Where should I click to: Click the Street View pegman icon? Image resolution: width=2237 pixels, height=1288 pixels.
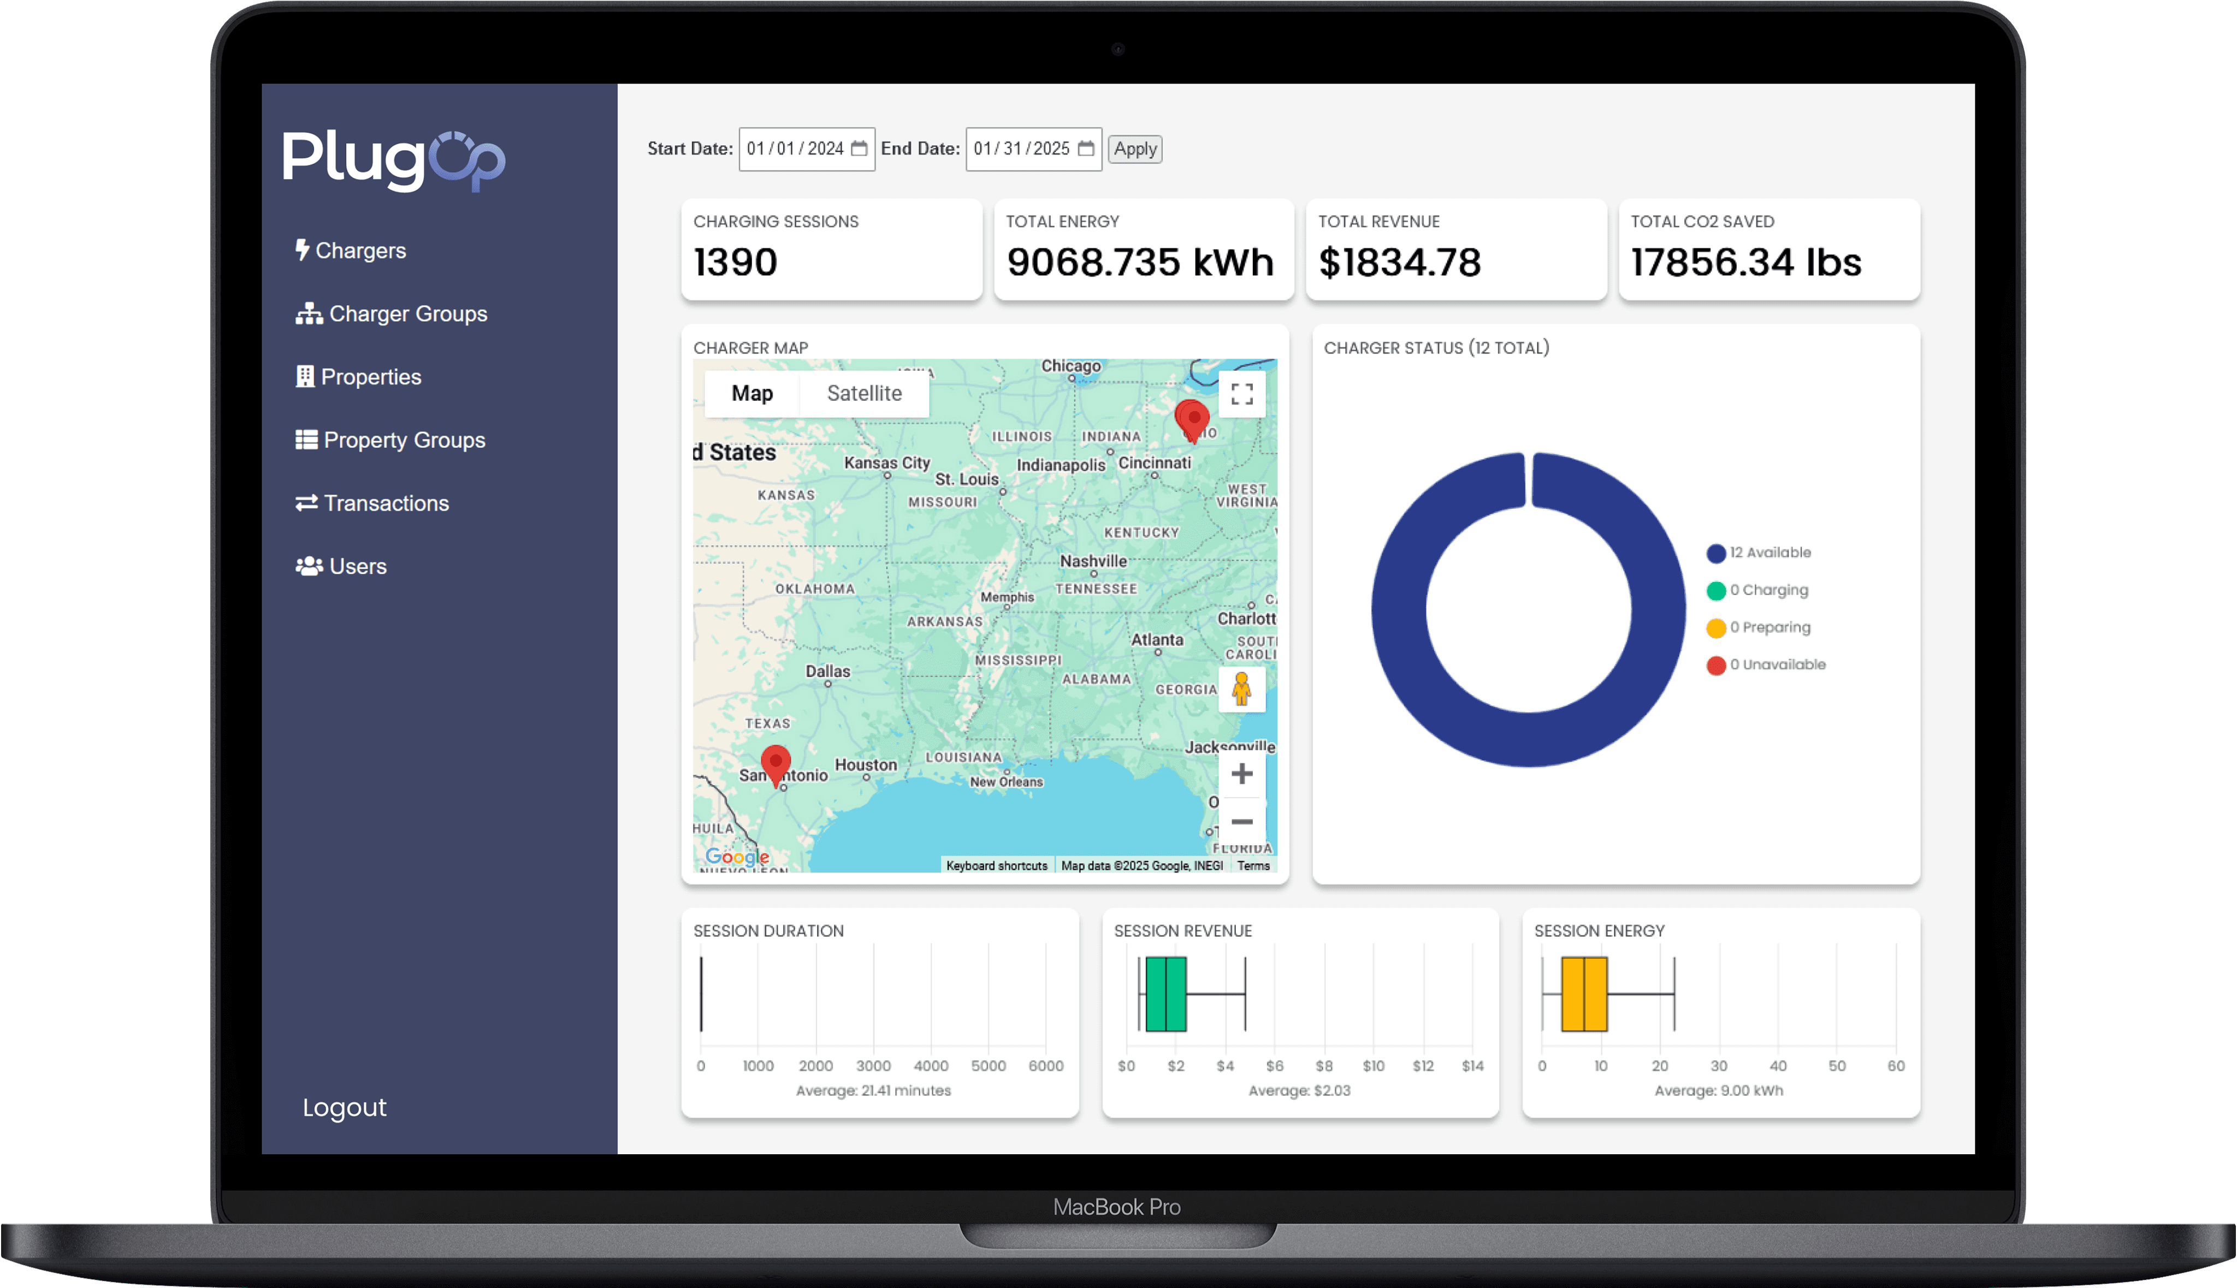pyautogui.click(x=1241, y=689)
